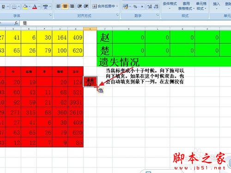Image resolution: width=231 pixels, height=173 pixels.
Task: Increase the cell indent
Action: point(86,6)
